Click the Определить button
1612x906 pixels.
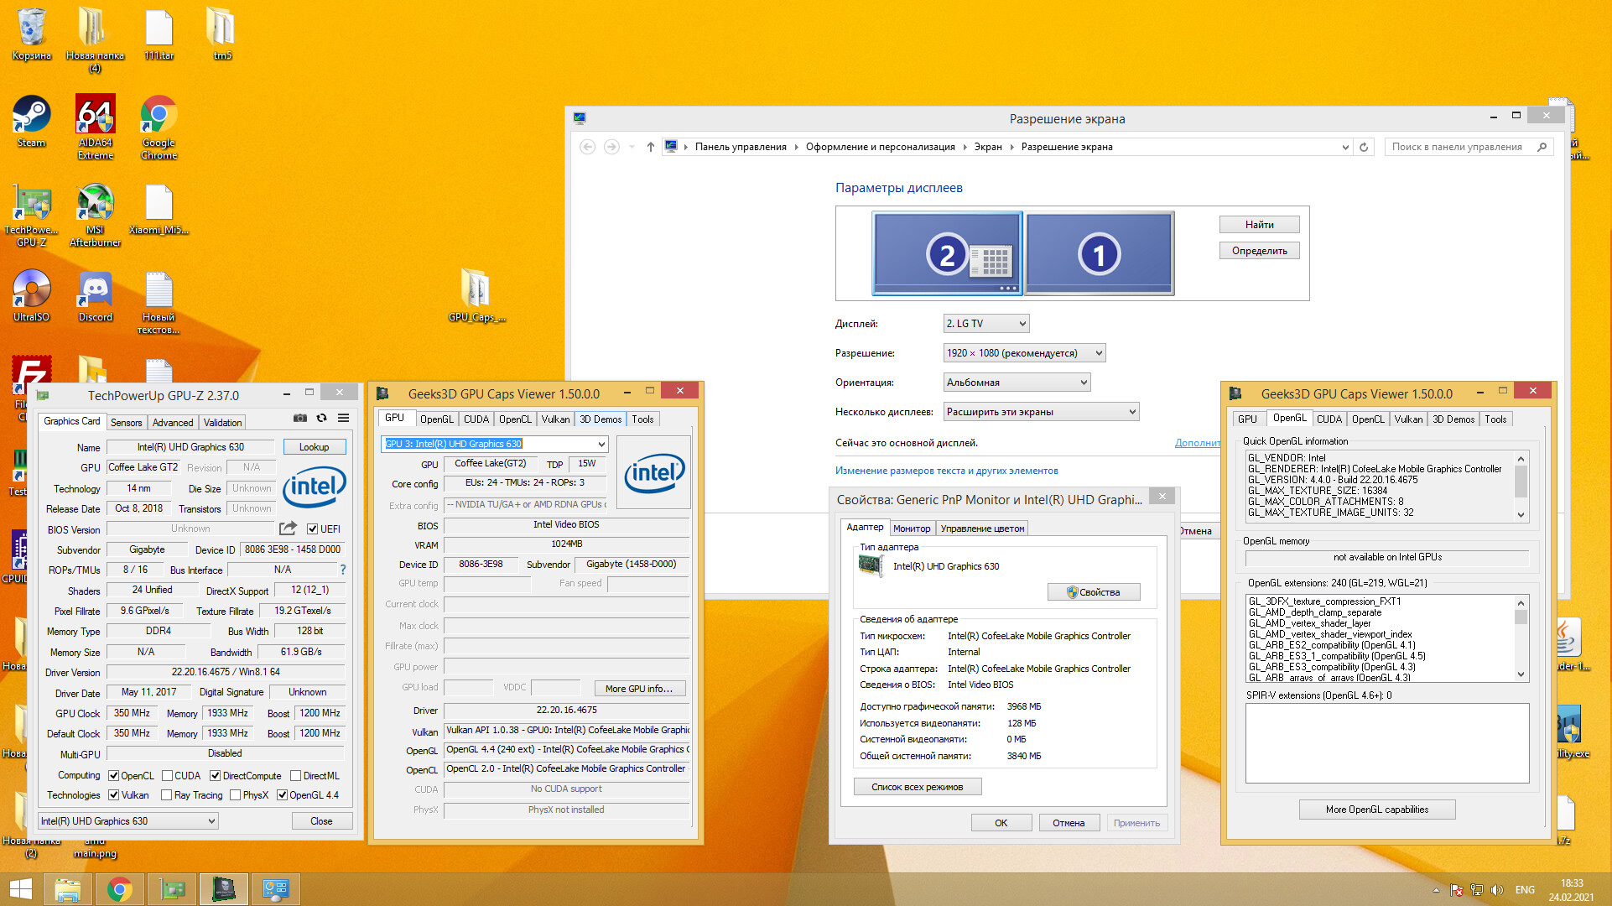[x=1259, y=251]
